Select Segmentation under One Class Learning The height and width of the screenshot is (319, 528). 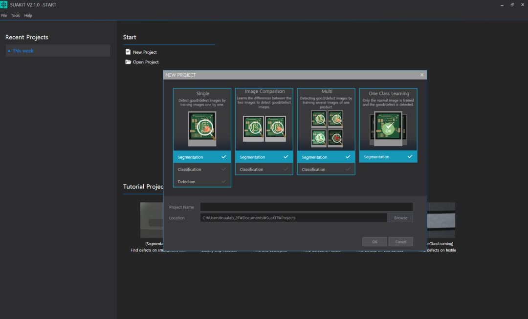388,157
